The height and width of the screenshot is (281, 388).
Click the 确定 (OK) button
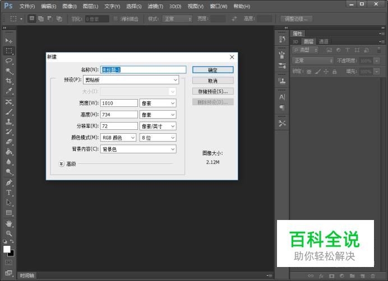coord(213,70)
